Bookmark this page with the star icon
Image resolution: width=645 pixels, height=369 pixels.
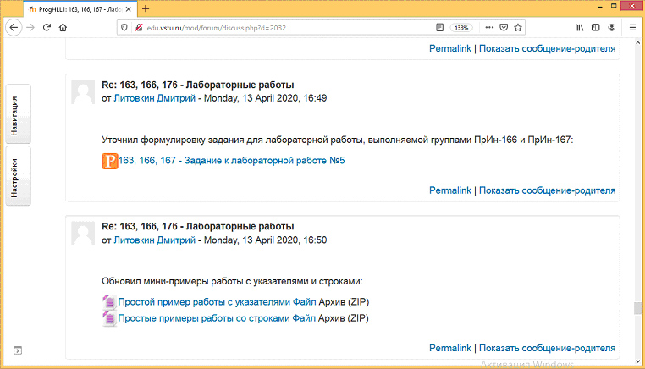pyautogui.click(x=518, y=27)
